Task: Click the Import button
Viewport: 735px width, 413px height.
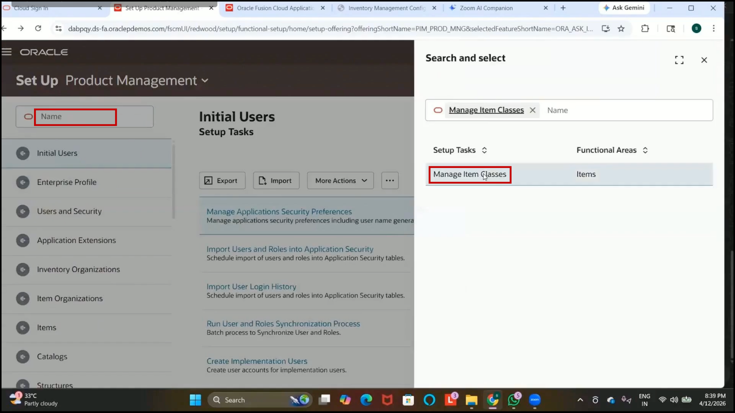Action: [276, 180]
